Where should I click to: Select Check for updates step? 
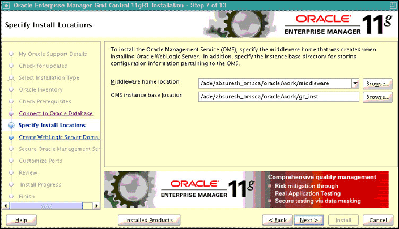pos(43,66)
